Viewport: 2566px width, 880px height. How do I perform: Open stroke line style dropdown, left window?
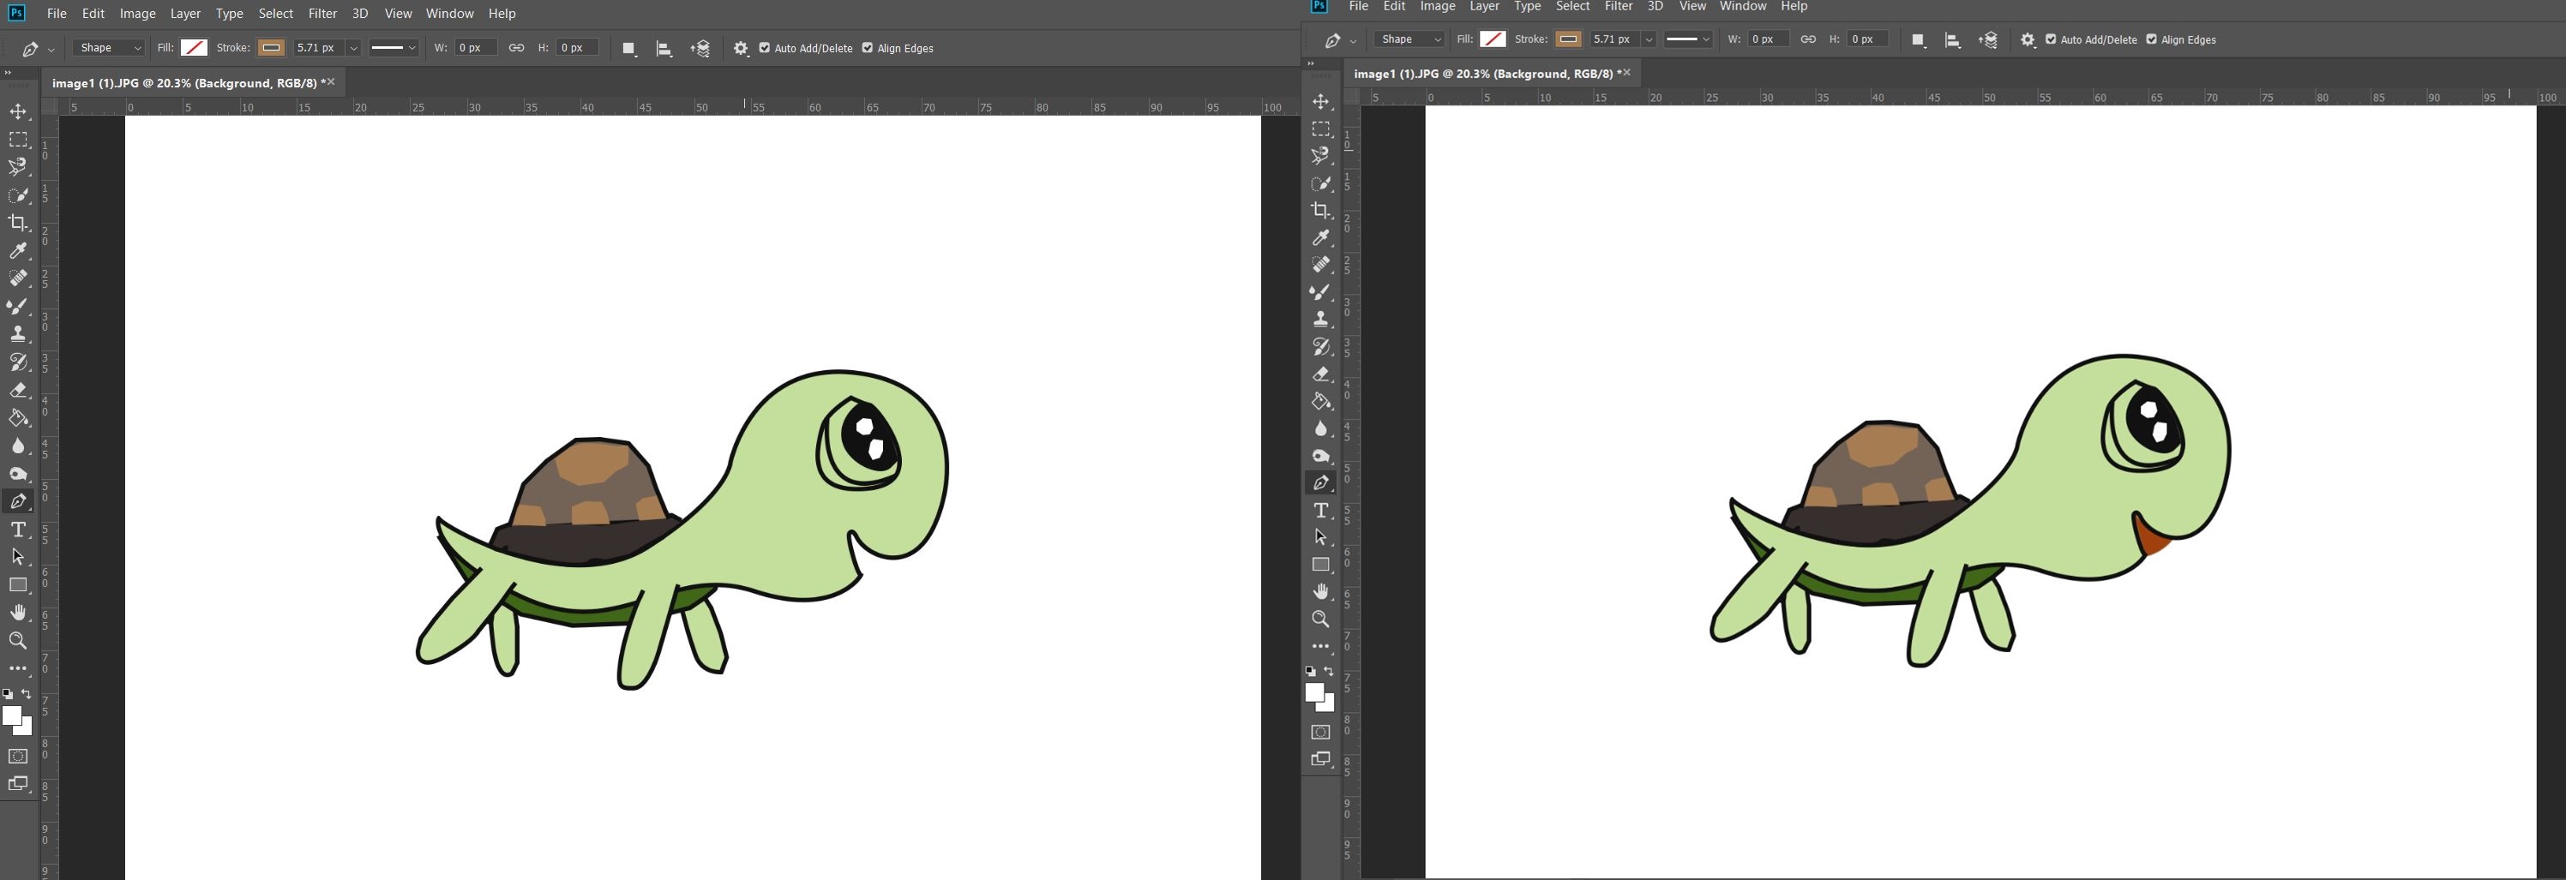[394, 48]
